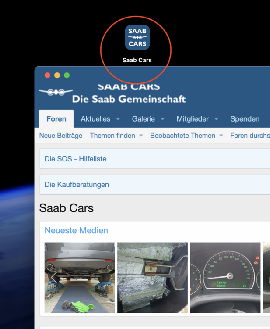
Task: Click the previous-media arrow on the carousel
Action: point(54,277)
